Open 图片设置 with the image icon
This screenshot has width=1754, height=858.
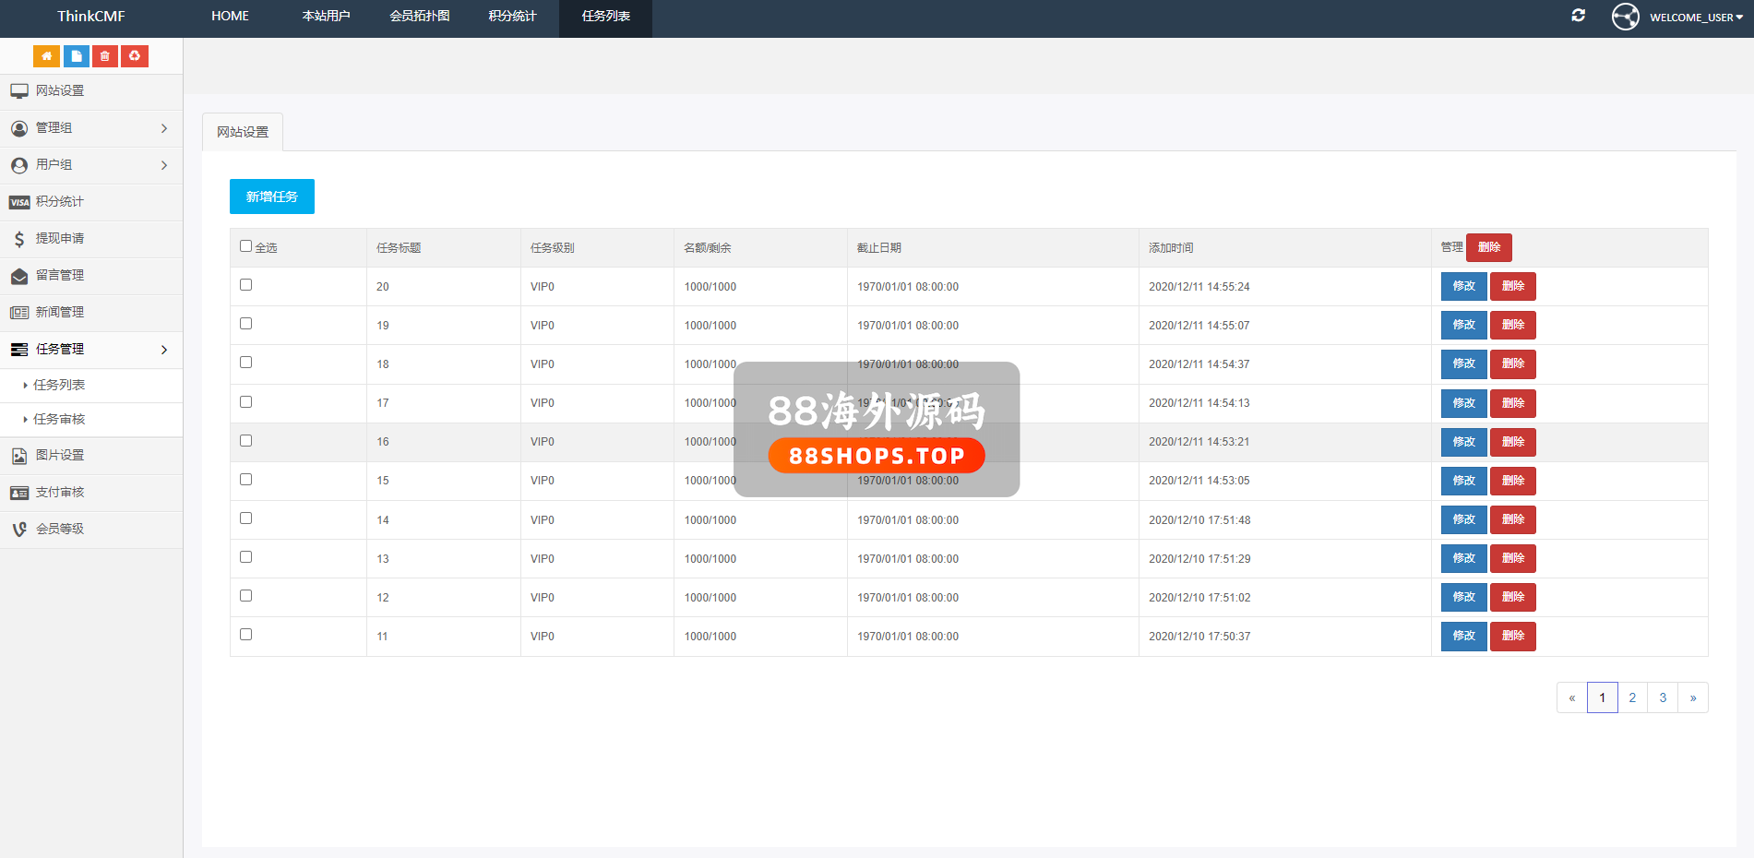coord(60,456)
